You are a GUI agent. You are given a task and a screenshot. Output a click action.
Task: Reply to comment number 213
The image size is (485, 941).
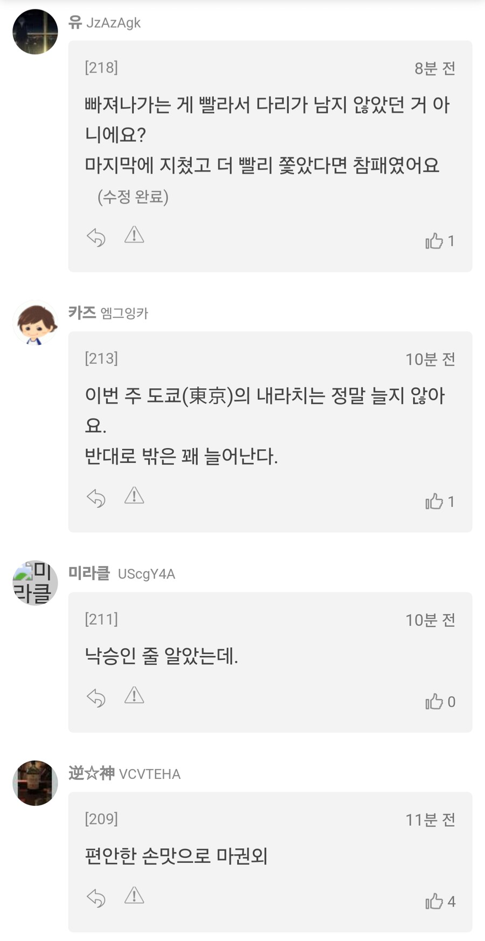coord(96,498)
